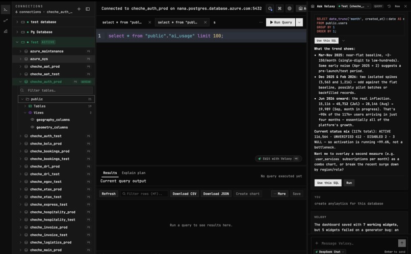Click the Ask Veloxy panel icon
The height and width of the screenshot is (254, 411).
pyautogui.click(x=313, y=6)
